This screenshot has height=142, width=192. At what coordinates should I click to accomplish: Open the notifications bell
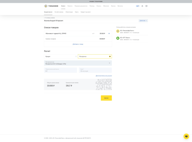pyautogui.click(x=142, y=6)
